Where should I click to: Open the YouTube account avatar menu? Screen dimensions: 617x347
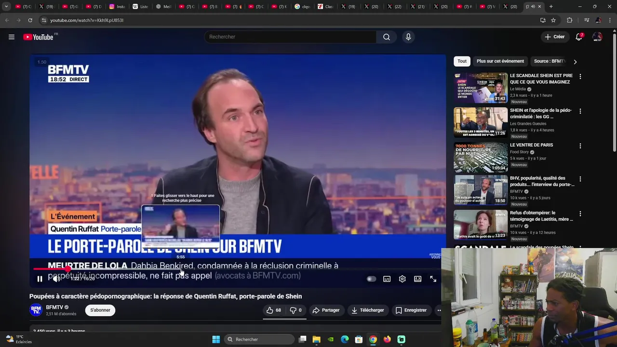coord(597,37)
